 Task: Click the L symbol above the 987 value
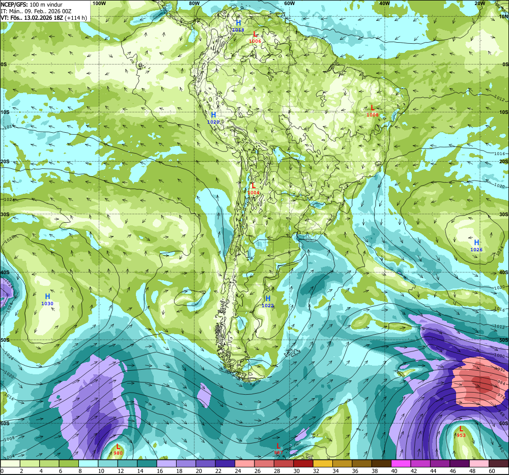[x=278, y=446]
